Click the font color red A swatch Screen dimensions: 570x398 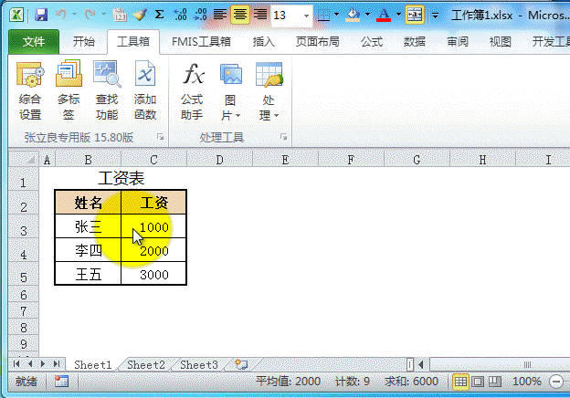point(382,16)
